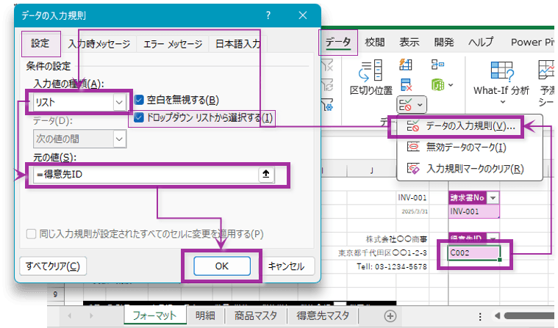Click the three-dot sheet bar options handle
Viewport: 558px width, 328px height.
tap(480, 316)
